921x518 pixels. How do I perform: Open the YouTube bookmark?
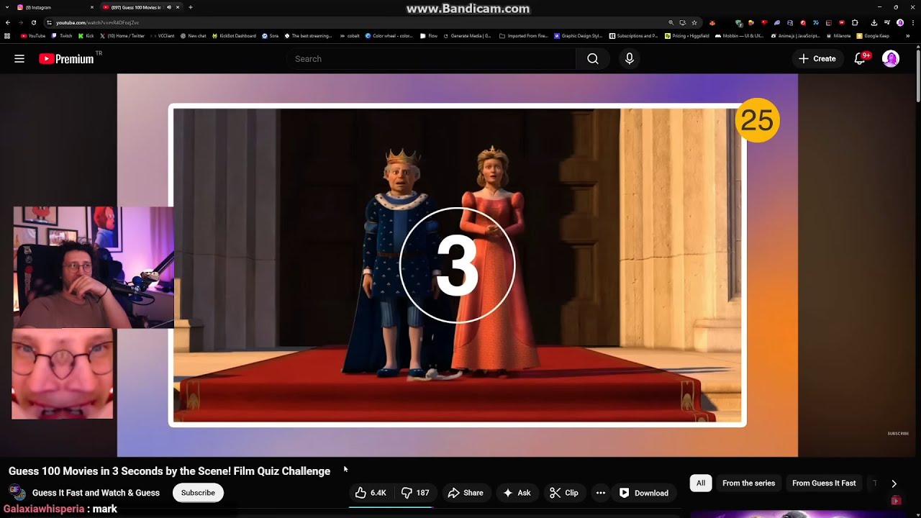tap(33, 35)
